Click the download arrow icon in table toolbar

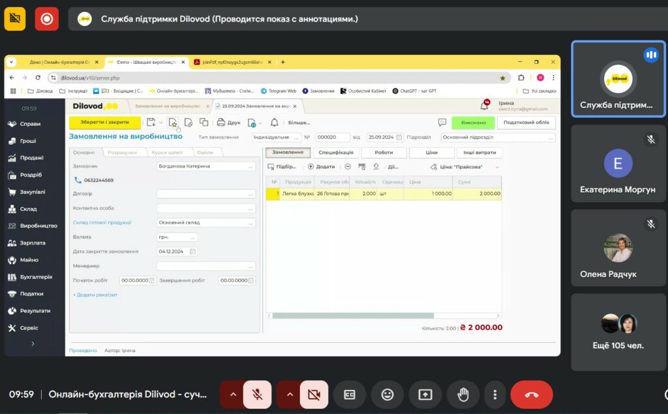coord(376,166)
